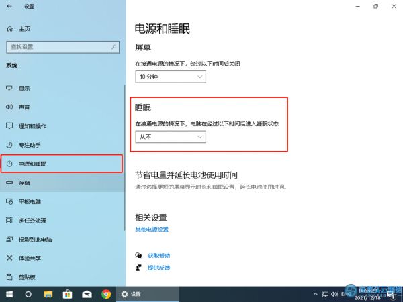Open 投影到此电脑 settings
The height and width of the screenshot is (302, 403).
[x=62, y=240]
